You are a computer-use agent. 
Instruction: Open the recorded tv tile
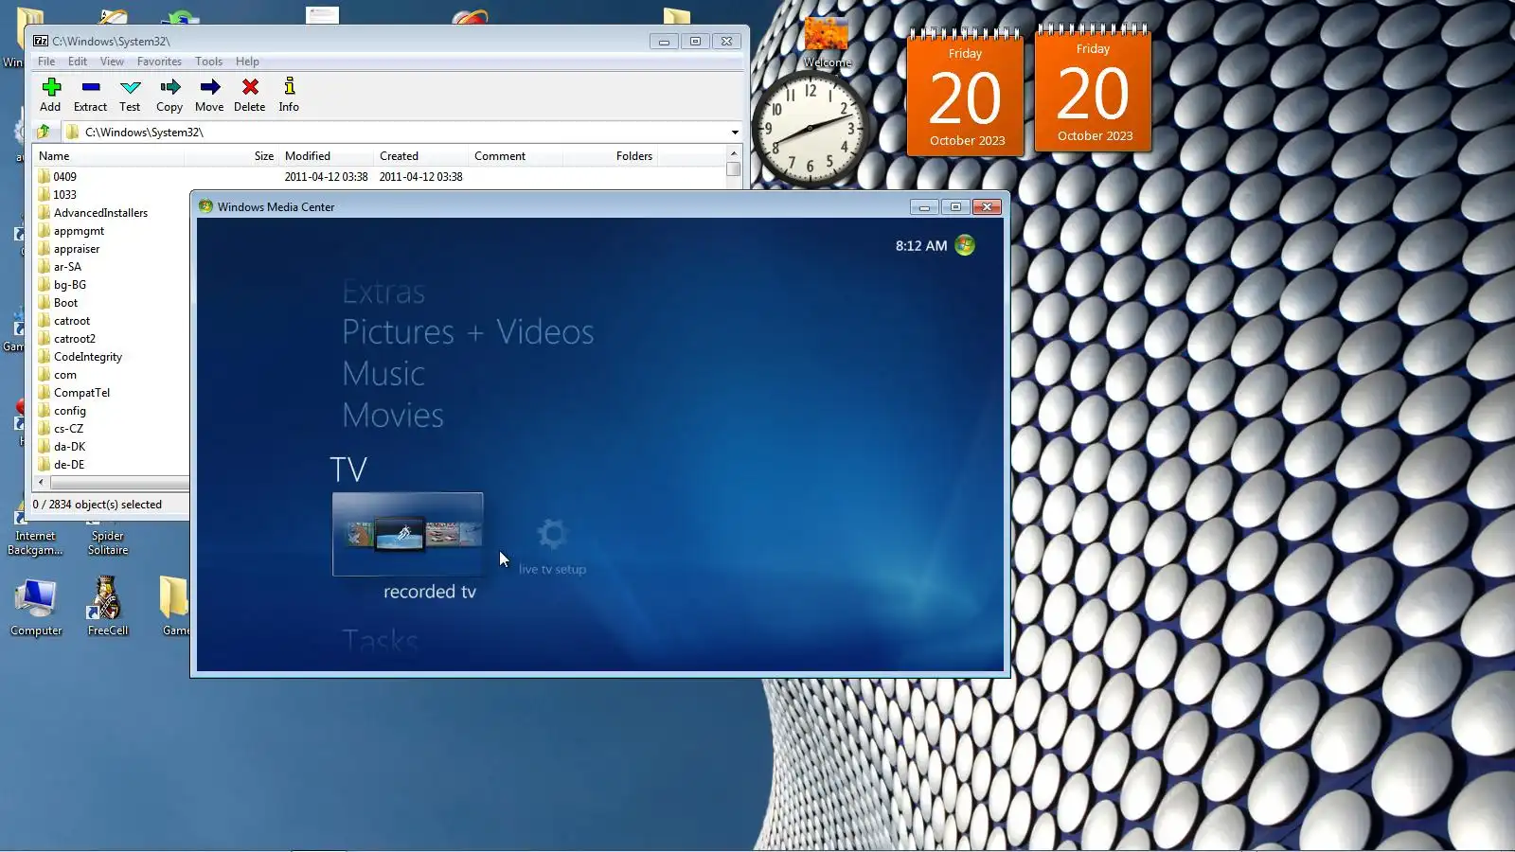click(x=408, y=534)
